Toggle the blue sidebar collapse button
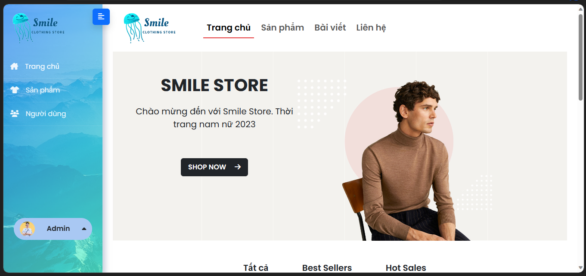586x276 pixels. pyautogui.click(x=101, y=17)
